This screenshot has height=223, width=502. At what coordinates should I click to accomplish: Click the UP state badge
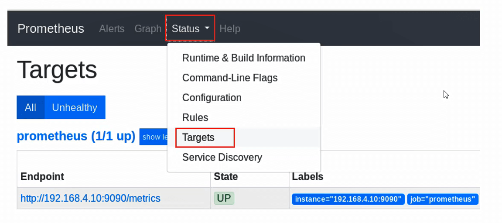click(224, 198)
